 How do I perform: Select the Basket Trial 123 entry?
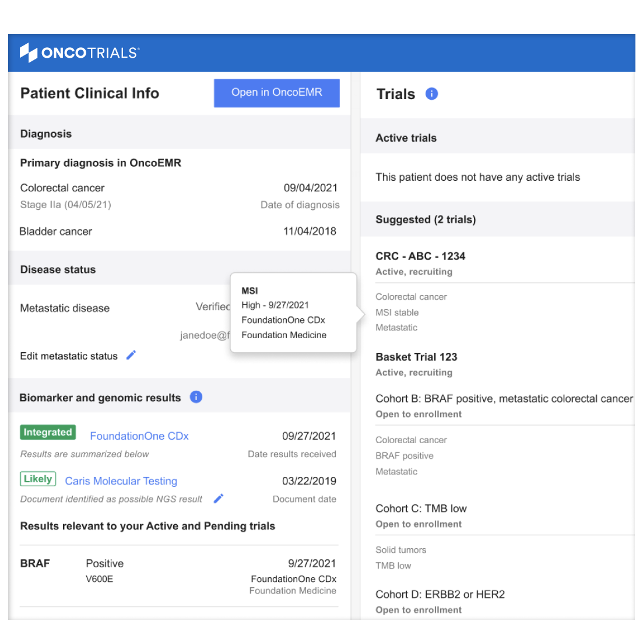point(416,357)
